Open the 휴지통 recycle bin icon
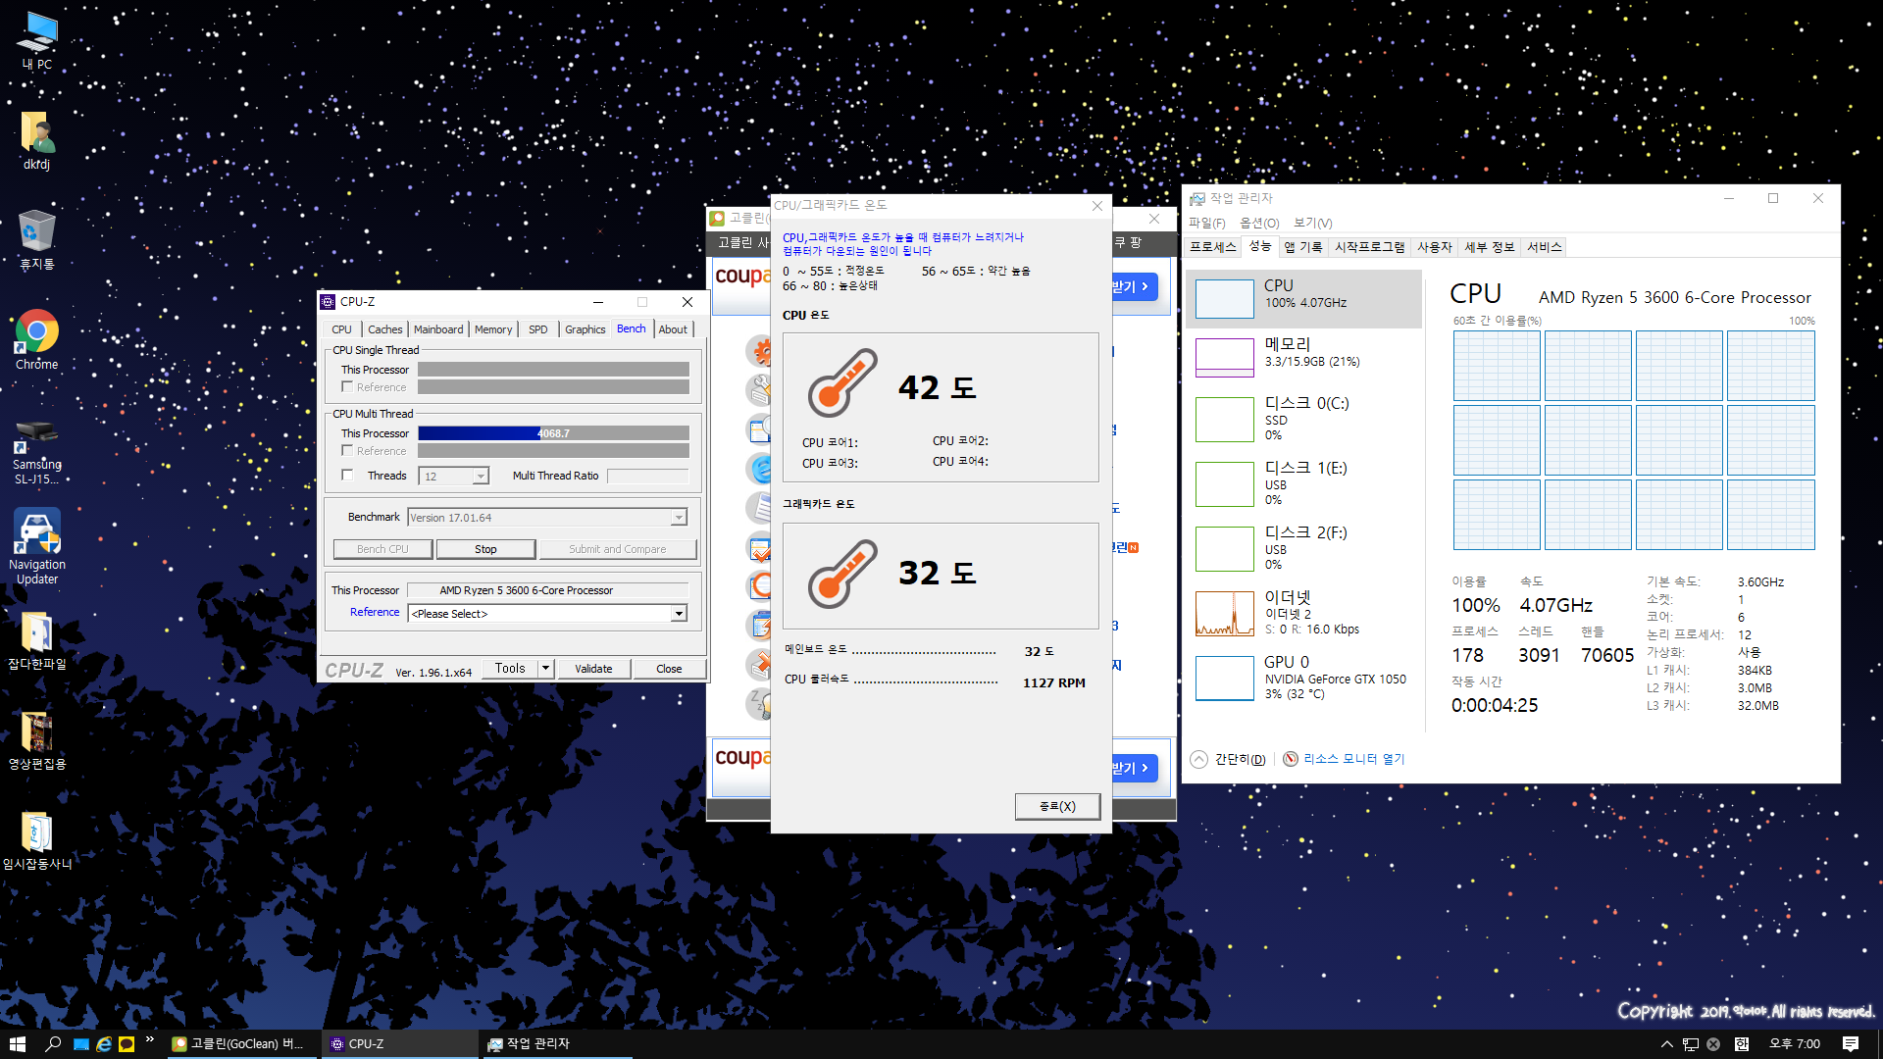Viewport: 1883px width, 1059px height. (37, 240)
